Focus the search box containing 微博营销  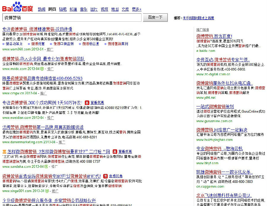coord(72,17)
